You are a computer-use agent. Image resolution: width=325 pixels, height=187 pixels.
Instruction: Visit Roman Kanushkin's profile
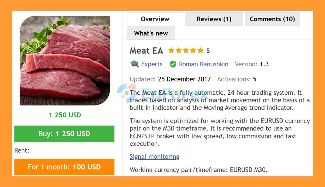pyautogui.click(x=204, y=64)
